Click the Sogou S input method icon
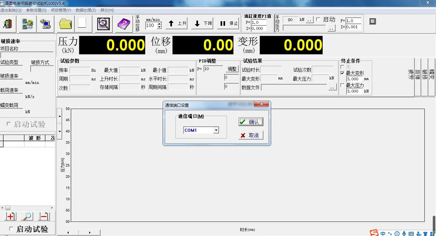Viewport: 436px width, 236px height. 374,233
